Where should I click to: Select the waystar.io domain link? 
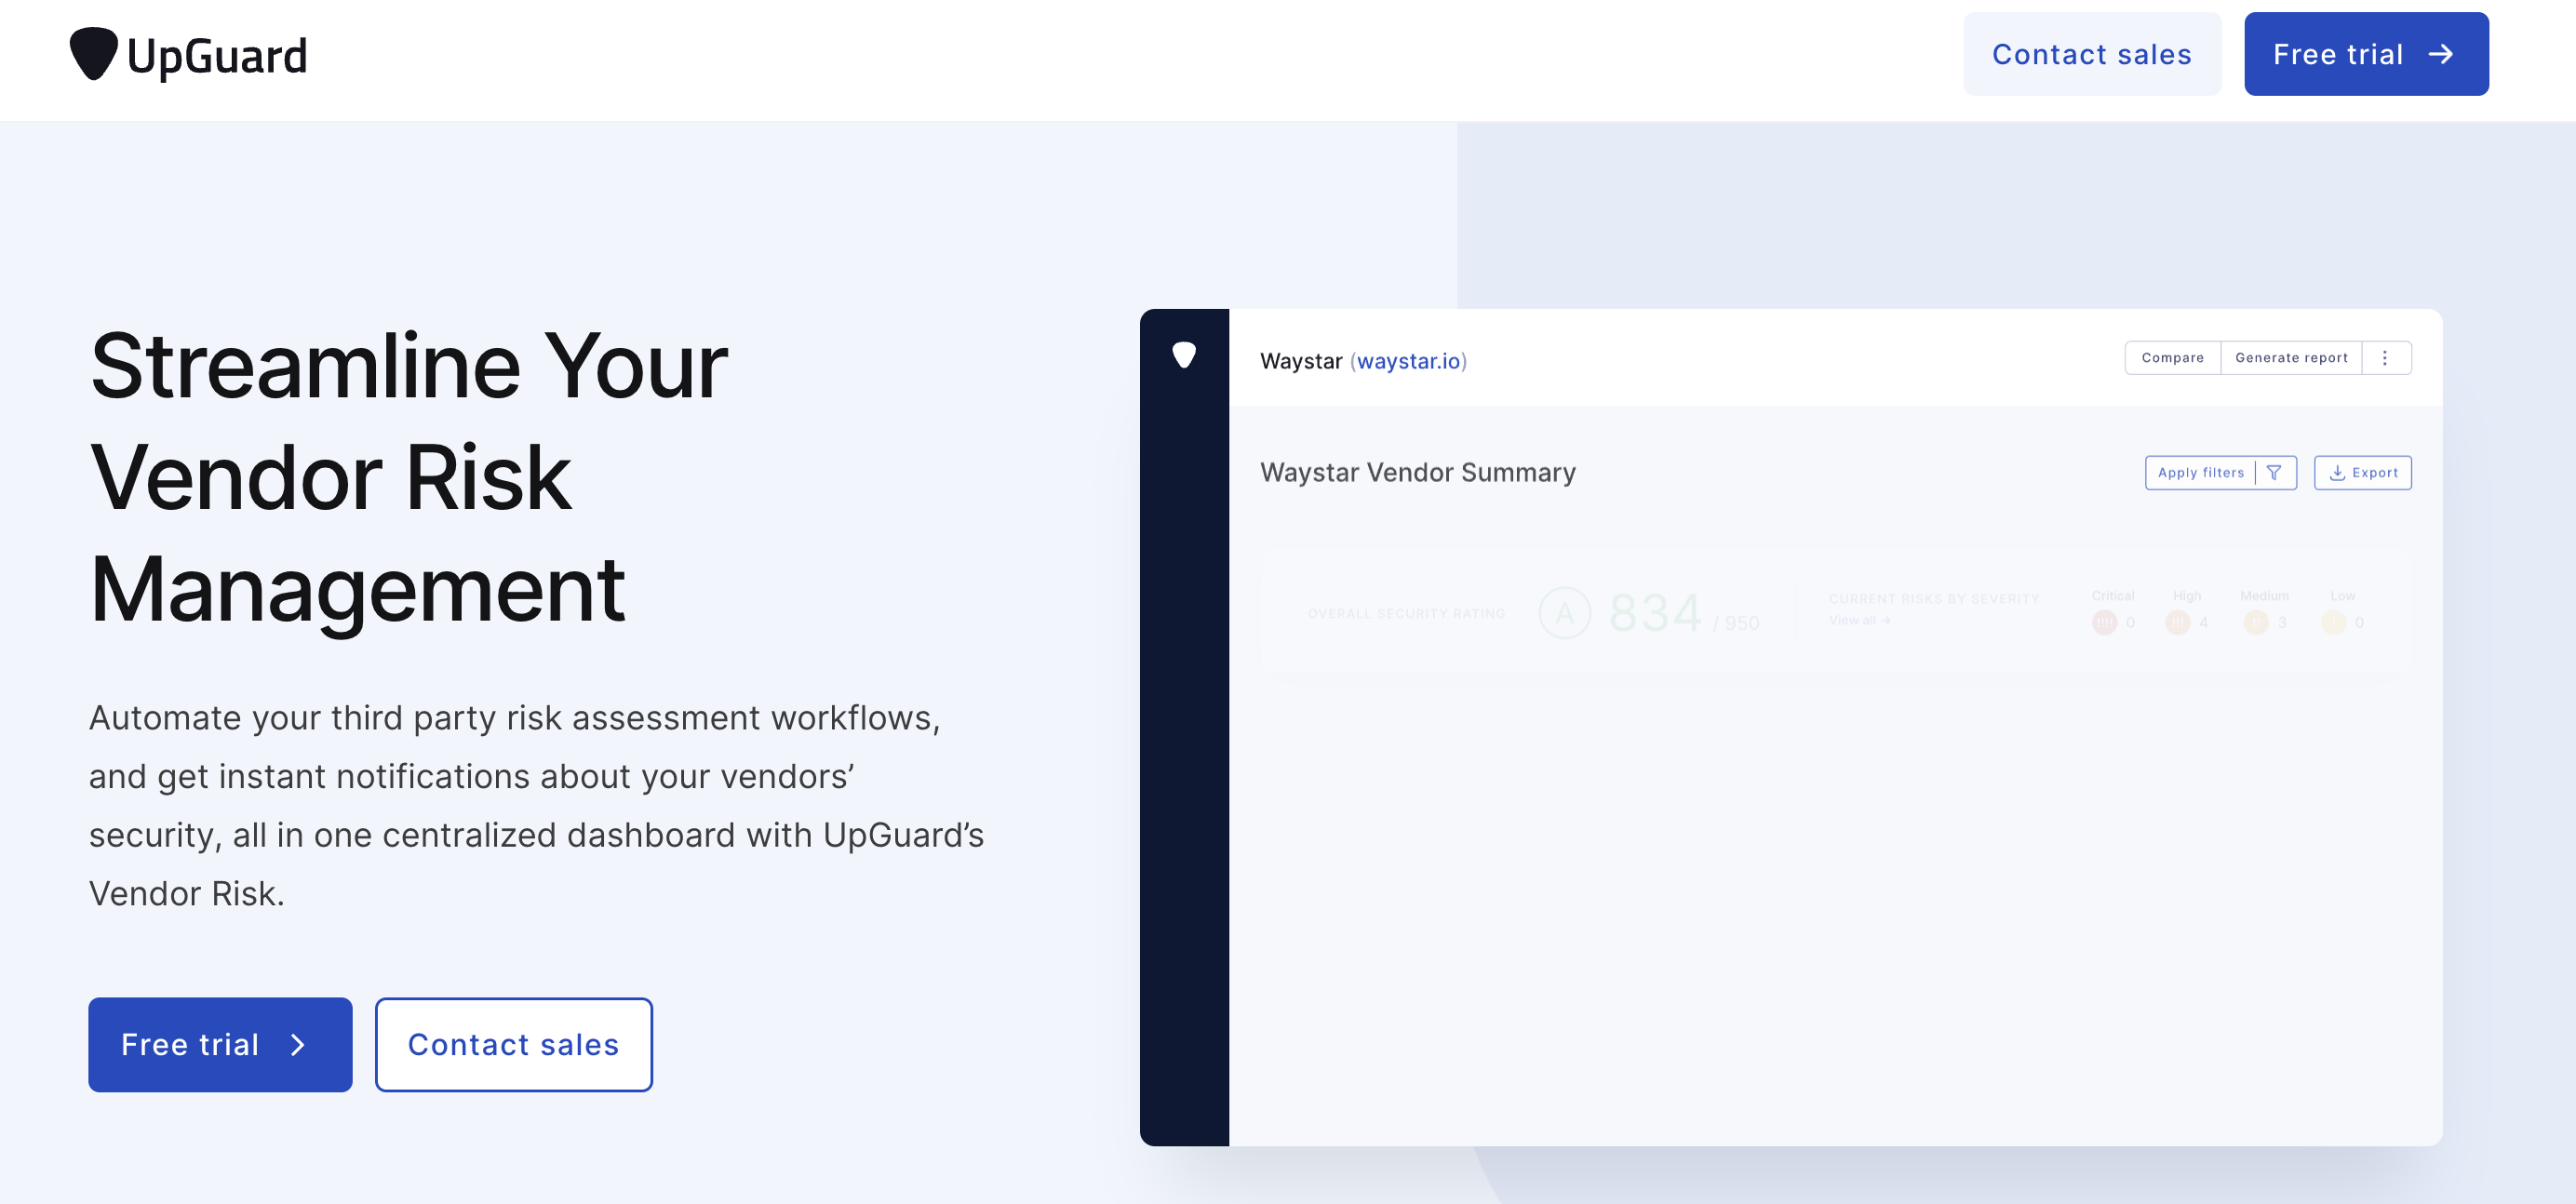click(x=1404, y=361)
